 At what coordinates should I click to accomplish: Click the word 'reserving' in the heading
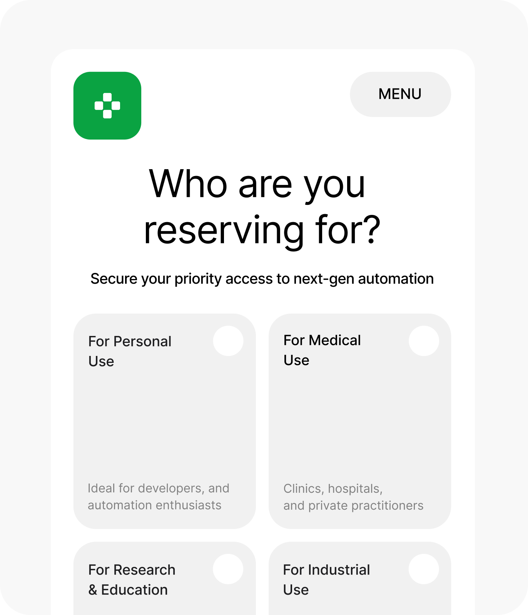click(x=224, y=230)
